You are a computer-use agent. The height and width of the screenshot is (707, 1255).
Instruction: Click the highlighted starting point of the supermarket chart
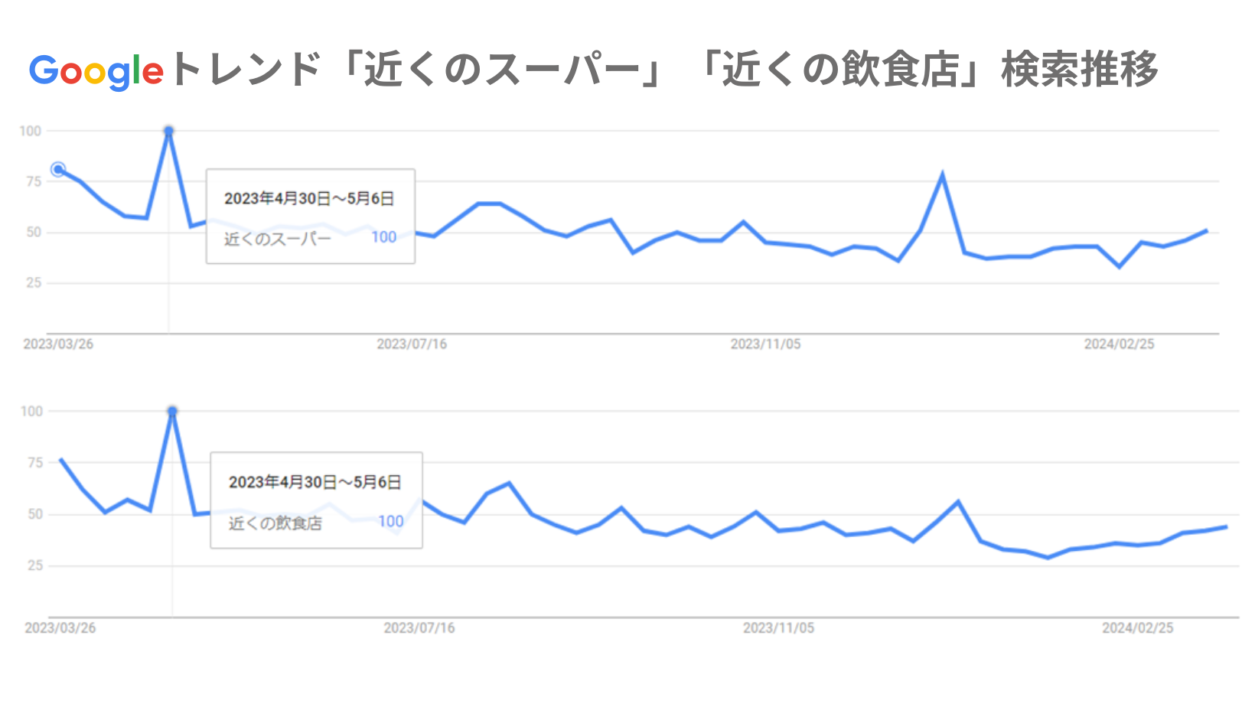click(58, 169)
